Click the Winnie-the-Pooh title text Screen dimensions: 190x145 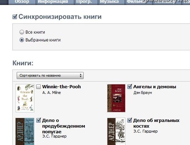coord(61,87)
